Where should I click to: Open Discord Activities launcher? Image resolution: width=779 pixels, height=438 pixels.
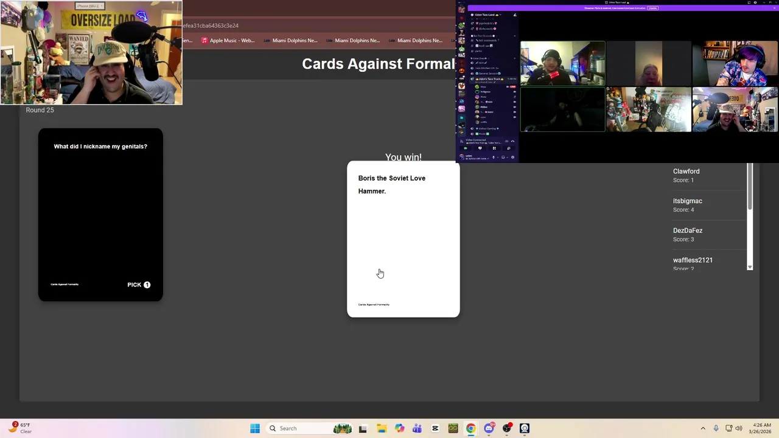[494, 148]
